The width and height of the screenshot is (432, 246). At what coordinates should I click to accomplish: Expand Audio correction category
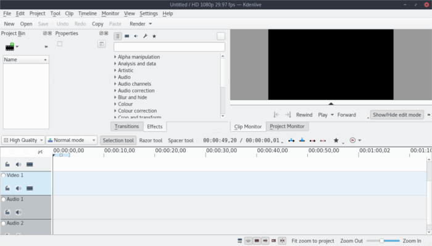pos(115,91)
